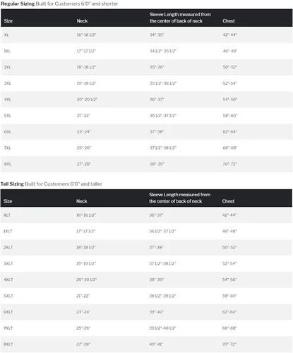293x353 pixels.
Task: Select the Size column header in Regular table
Action: click(8, 21)
